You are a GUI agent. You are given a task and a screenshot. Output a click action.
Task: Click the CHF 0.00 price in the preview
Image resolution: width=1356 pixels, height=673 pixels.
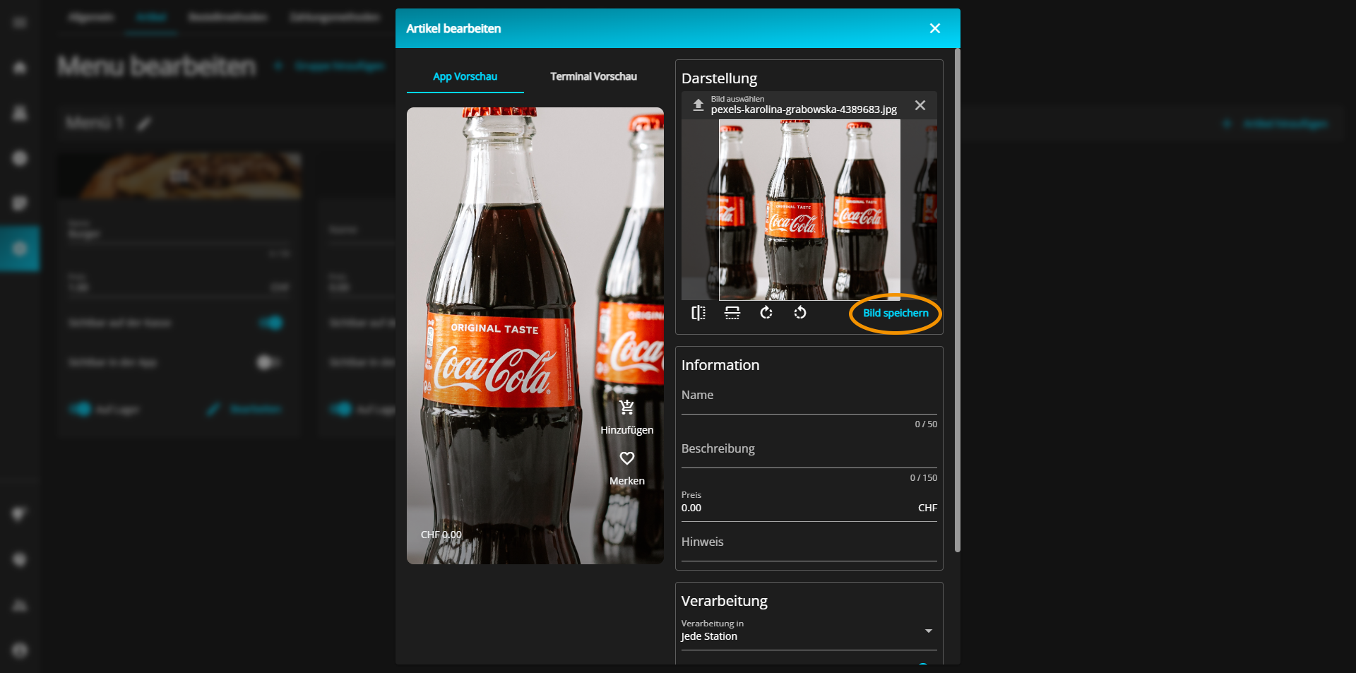441,535
